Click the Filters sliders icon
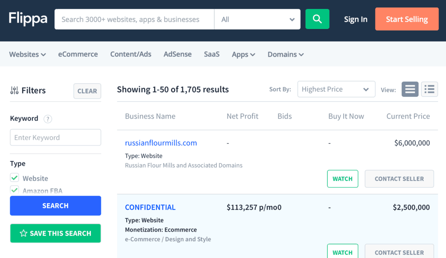This screenshot has width=446, height=258. pyautogui.click(x=14, y=91)
